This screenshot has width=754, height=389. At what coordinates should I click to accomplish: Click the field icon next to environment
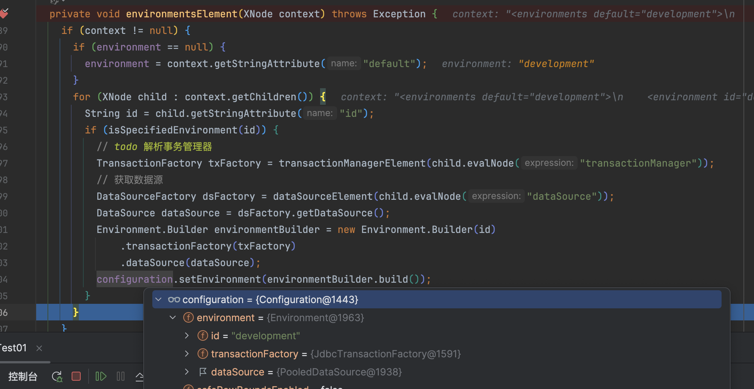pos(188,318)
